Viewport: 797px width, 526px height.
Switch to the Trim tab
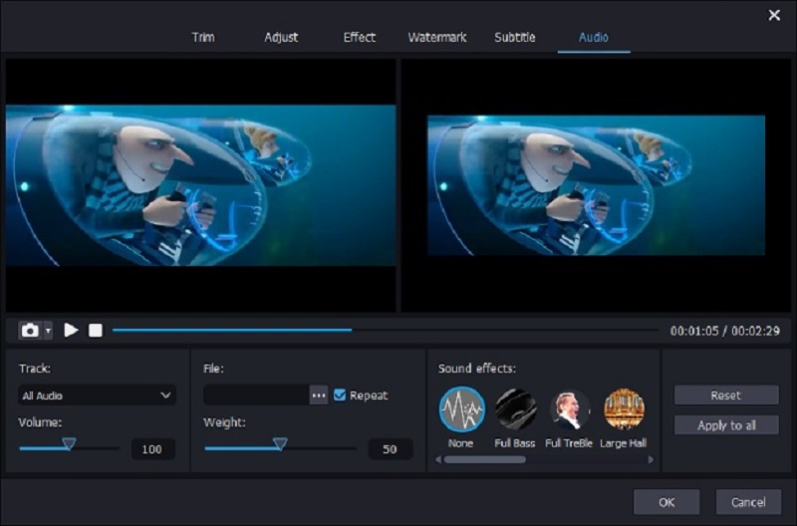point(203,37)
